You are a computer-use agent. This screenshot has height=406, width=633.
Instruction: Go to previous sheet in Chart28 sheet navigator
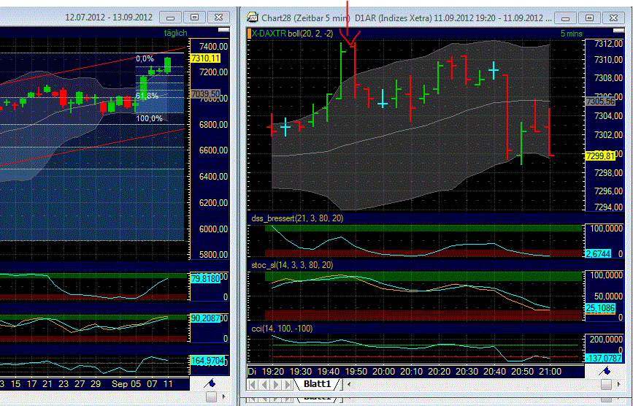coord(264,385)
